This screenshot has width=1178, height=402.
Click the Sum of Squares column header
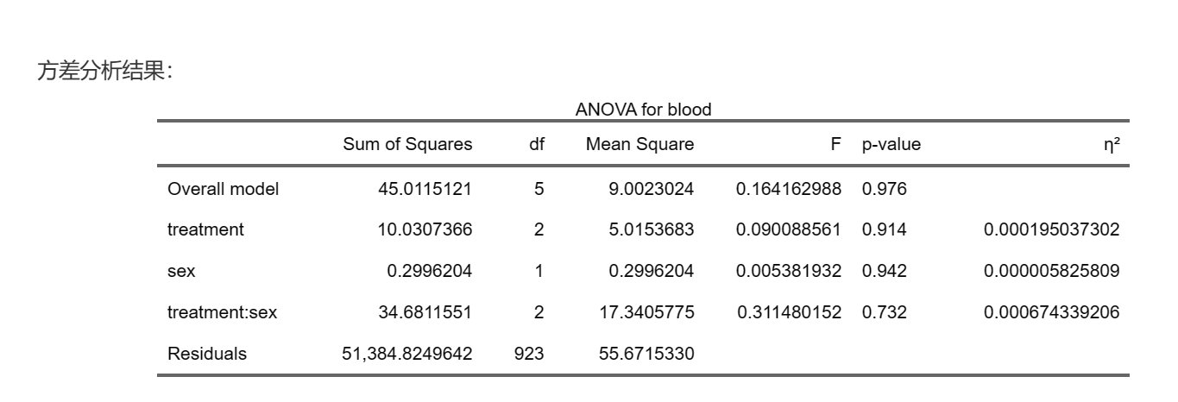click(407, 145)
